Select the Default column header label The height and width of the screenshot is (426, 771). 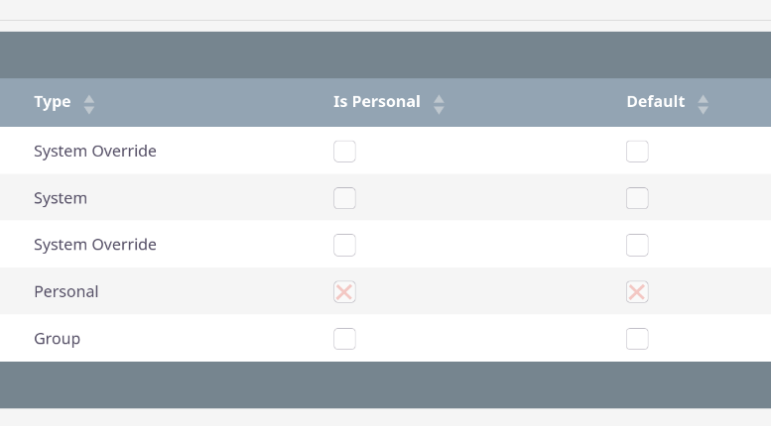655,102
